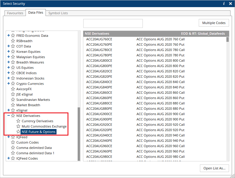Star Indonesian Stocks as favourite
This screenshot has width=235, height=178.
(x=13, y=78)
